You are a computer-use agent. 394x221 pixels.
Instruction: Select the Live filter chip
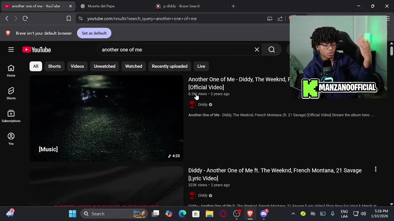pyautogui.click(x=201, y=66)
